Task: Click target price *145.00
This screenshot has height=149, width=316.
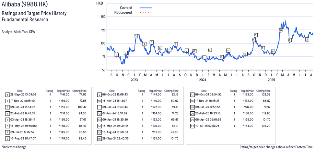Action: click(64, 132)
